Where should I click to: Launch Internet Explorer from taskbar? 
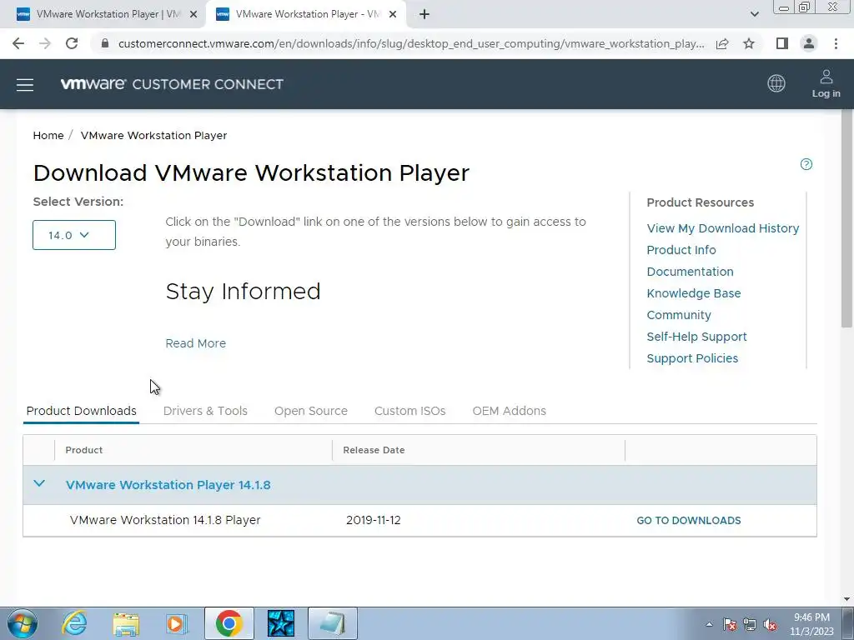[74, 623]
